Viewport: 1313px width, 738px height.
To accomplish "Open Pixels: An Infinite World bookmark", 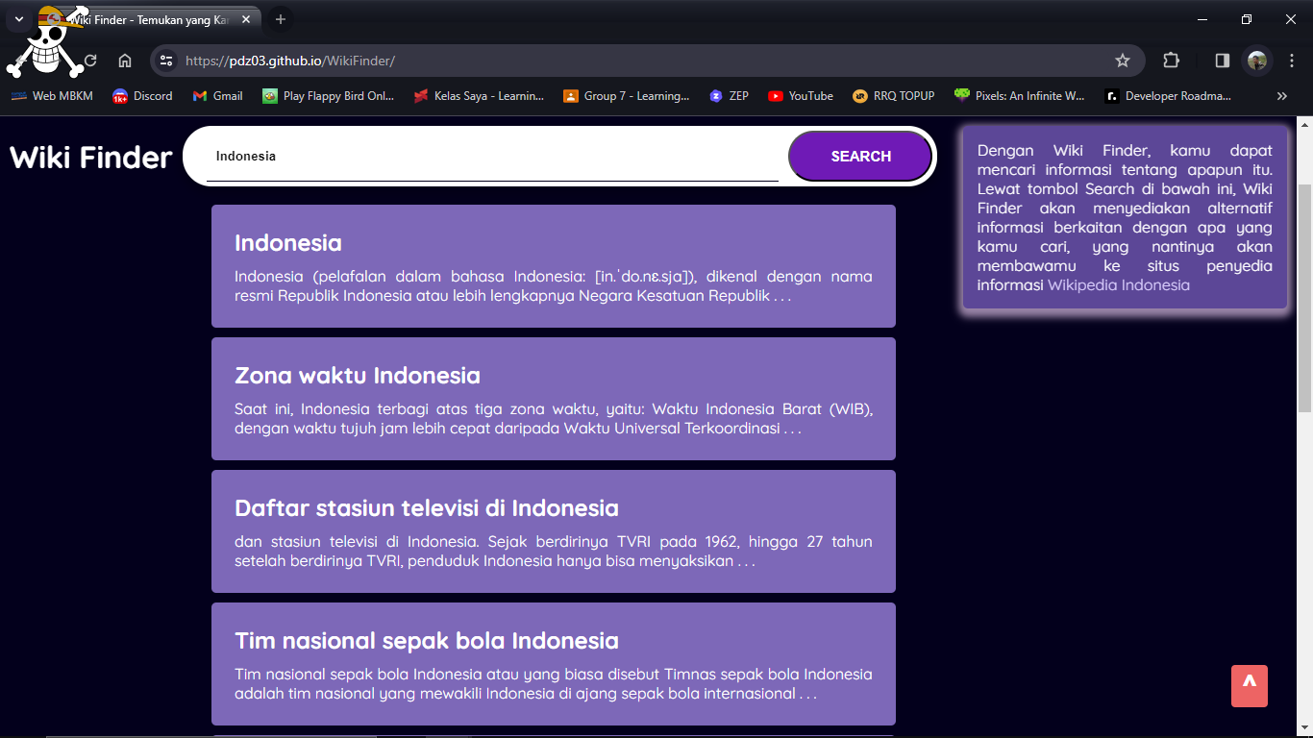I will click(1020, 96).
